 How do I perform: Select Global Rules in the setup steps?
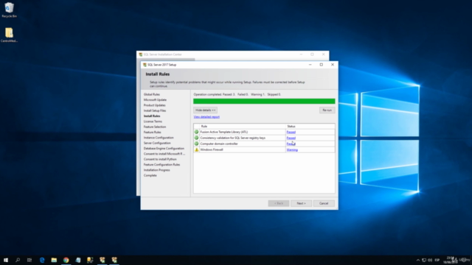tap(152, 94)
